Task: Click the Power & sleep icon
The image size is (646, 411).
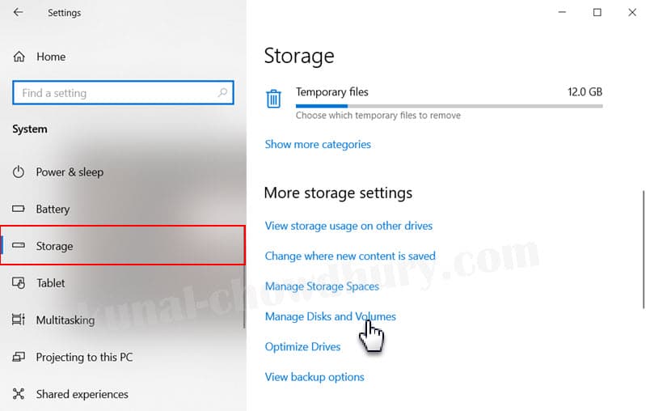Action: point(19,172)
